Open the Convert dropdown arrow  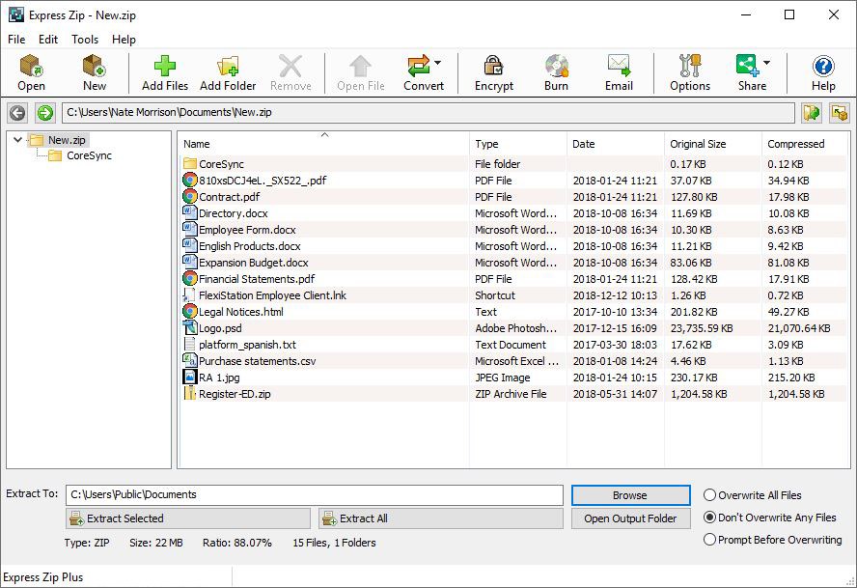[438, 63]
